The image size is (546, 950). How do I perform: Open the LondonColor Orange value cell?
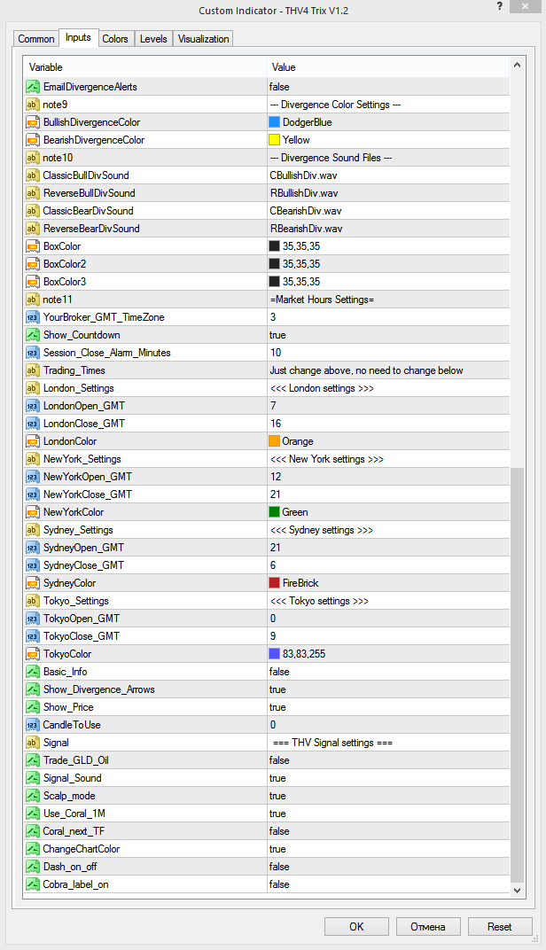[388, 441]
